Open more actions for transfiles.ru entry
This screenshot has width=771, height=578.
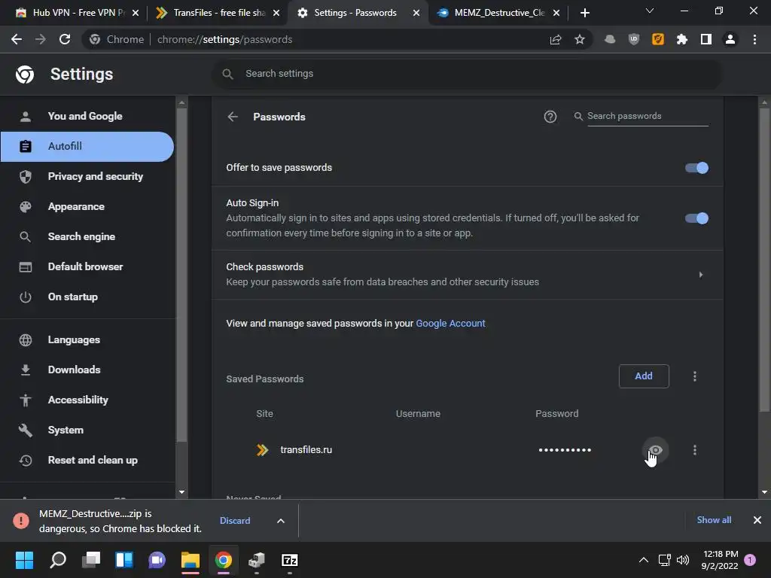694,450
